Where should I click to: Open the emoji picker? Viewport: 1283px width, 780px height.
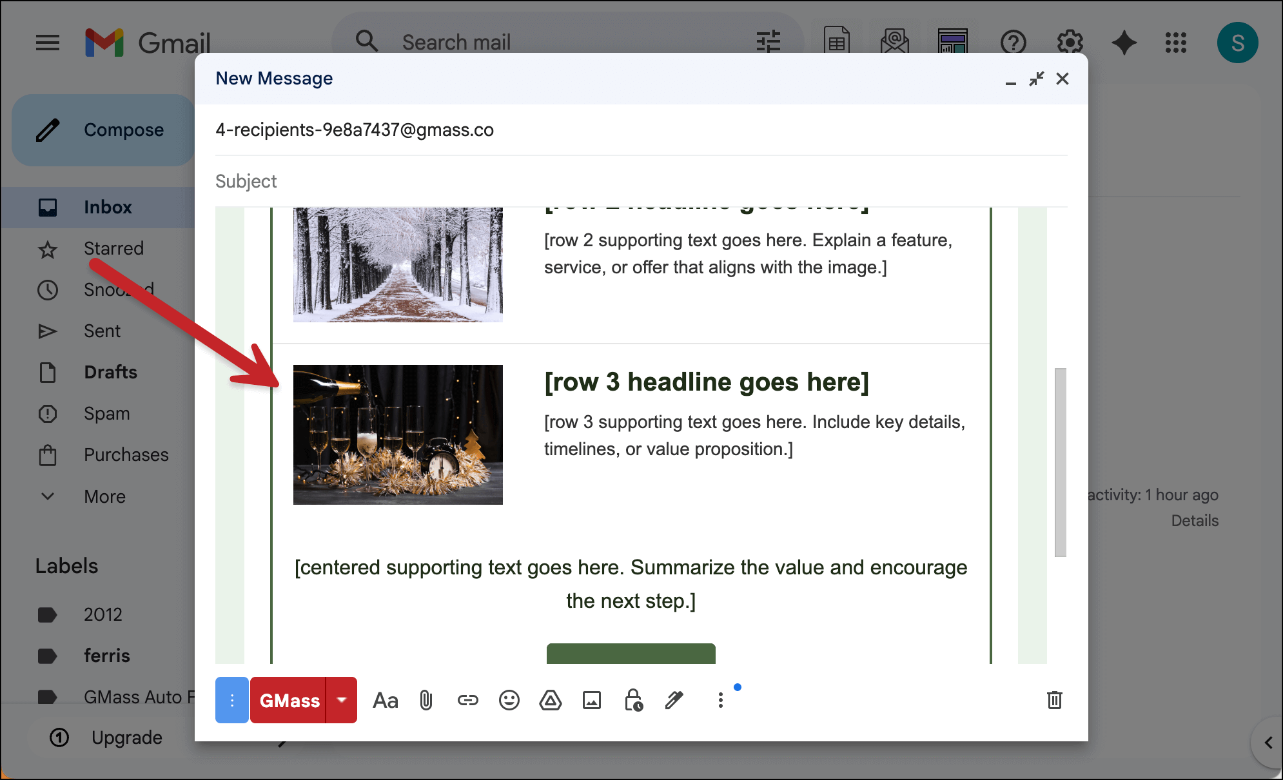(x=509, y=700)
